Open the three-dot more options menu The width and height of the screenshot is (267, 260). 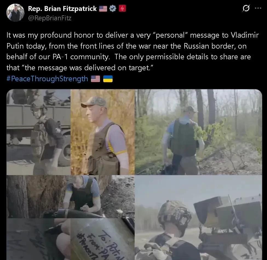(x=258, y=8)
